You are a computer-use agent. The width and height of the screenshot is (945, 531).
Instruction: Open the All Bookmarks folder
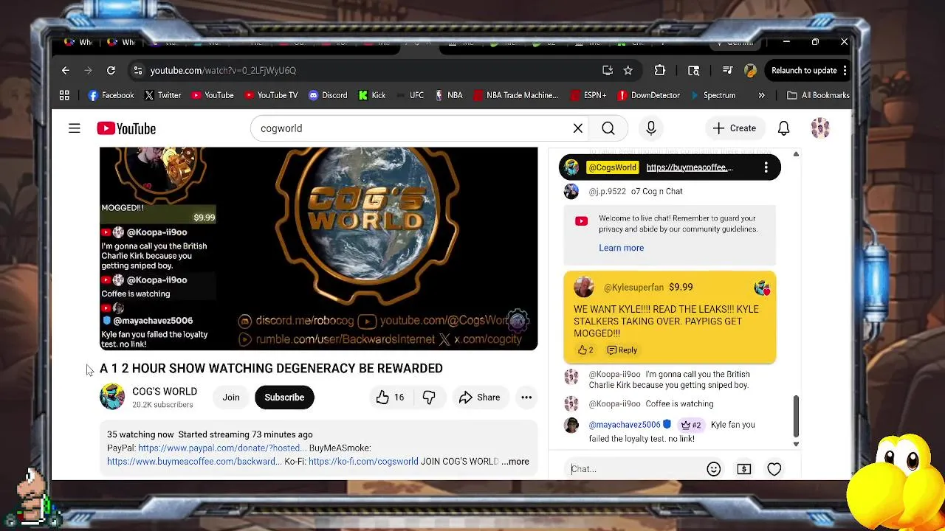[818, 95]
